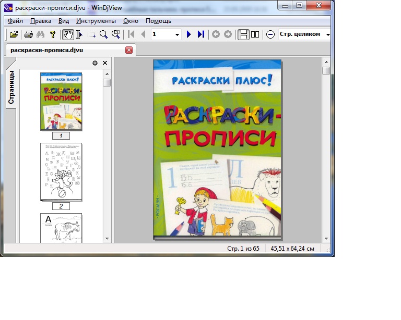The height and width of the screenshot is (320, 401).
Task: Click the document view scrollbar handle
Action: [326, 70]
